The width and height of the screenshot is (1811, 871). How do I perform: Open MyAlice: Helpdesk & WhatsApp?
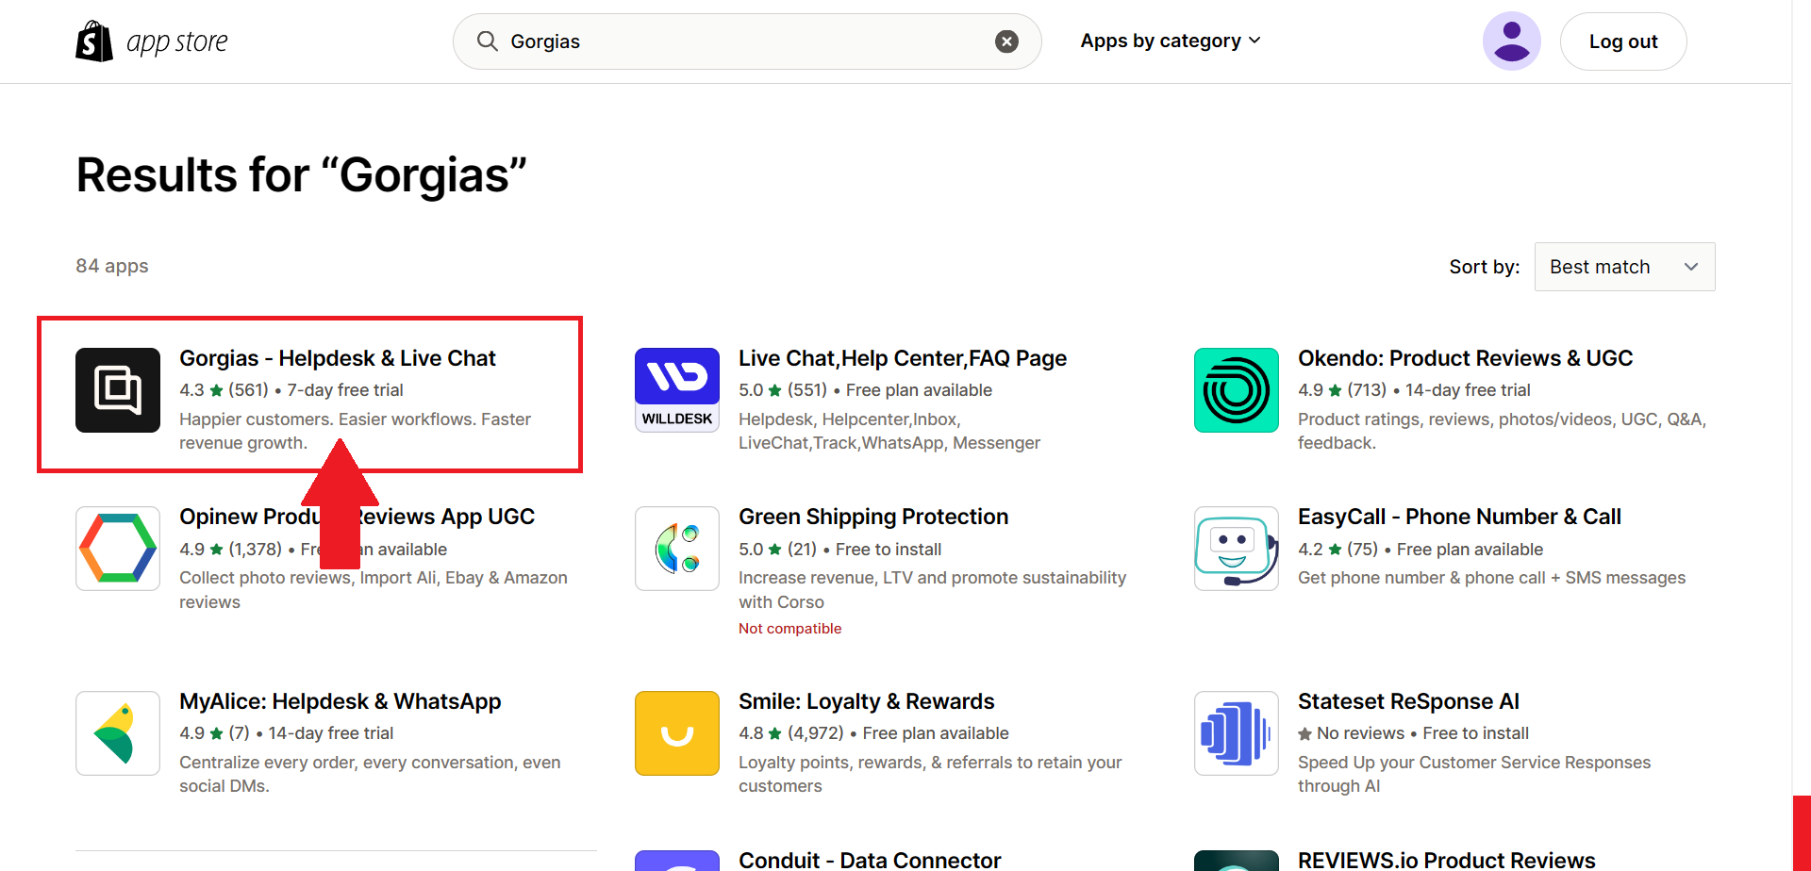point(341,701)
